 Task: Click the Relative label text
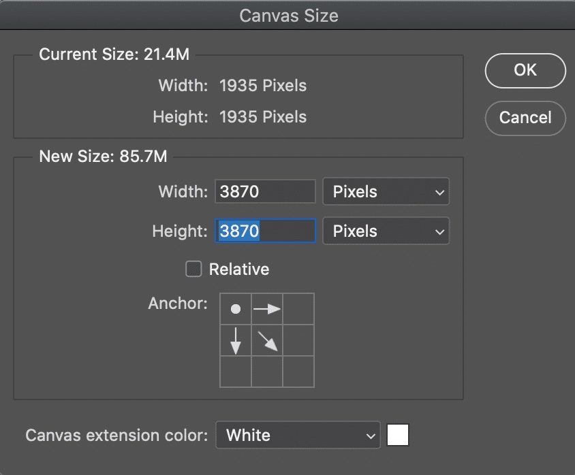pyautogui.click(x=238, y=269)
